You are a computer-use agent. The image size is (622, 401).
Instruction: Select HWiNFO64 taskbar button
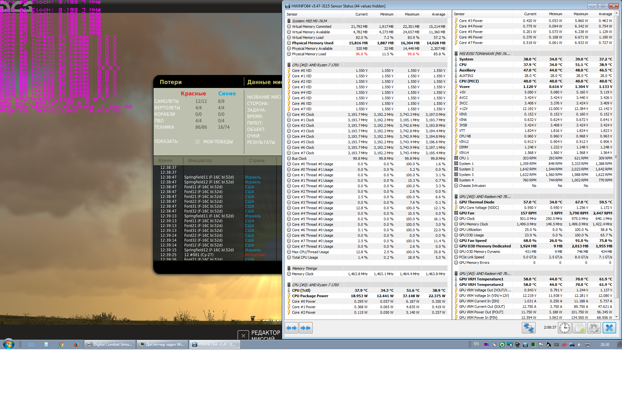click(214, 344)
